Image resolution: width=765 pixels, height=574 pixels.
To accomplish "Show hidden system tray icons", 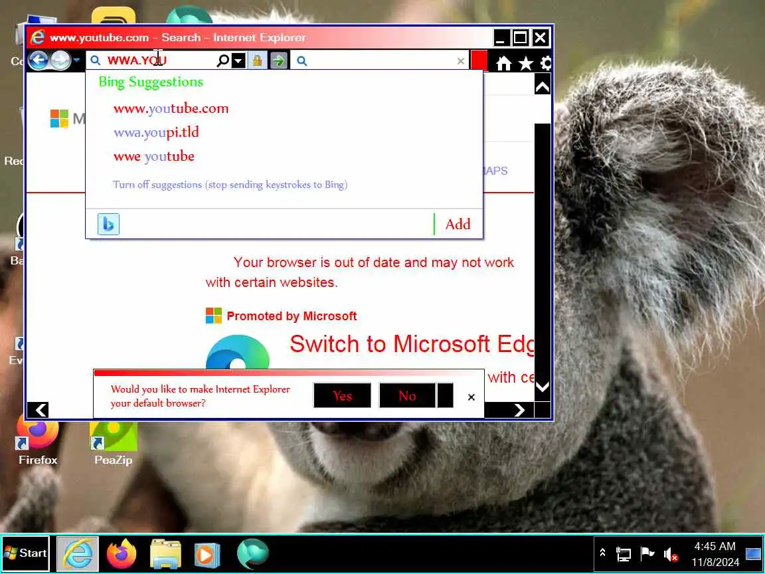I will click(x=602, y=553).
